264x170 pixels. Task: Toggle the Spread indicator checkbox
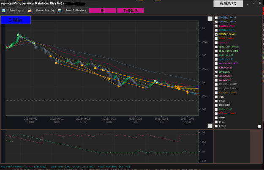[216, 43]
